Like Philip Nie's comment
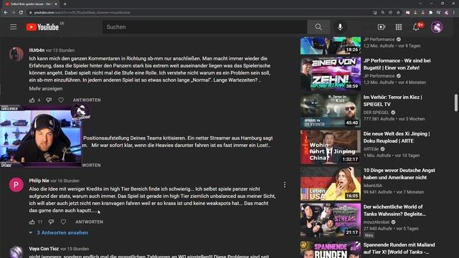Viewport: 459px width, 258px height. [x=32, y=222]
